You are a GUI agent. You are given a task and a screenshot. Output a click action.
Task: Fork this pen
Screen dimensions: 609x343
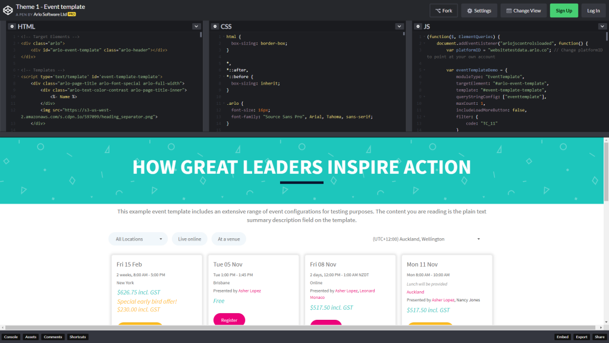coord(444,11)
